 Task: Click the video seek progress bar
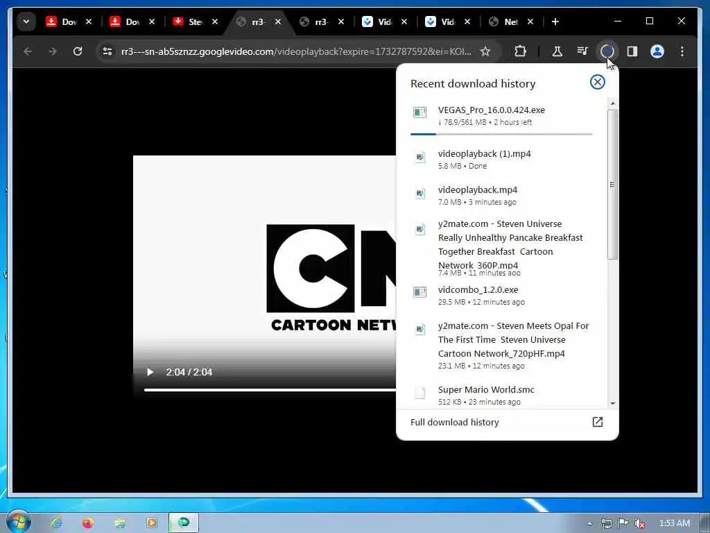[x=270, y=390]
